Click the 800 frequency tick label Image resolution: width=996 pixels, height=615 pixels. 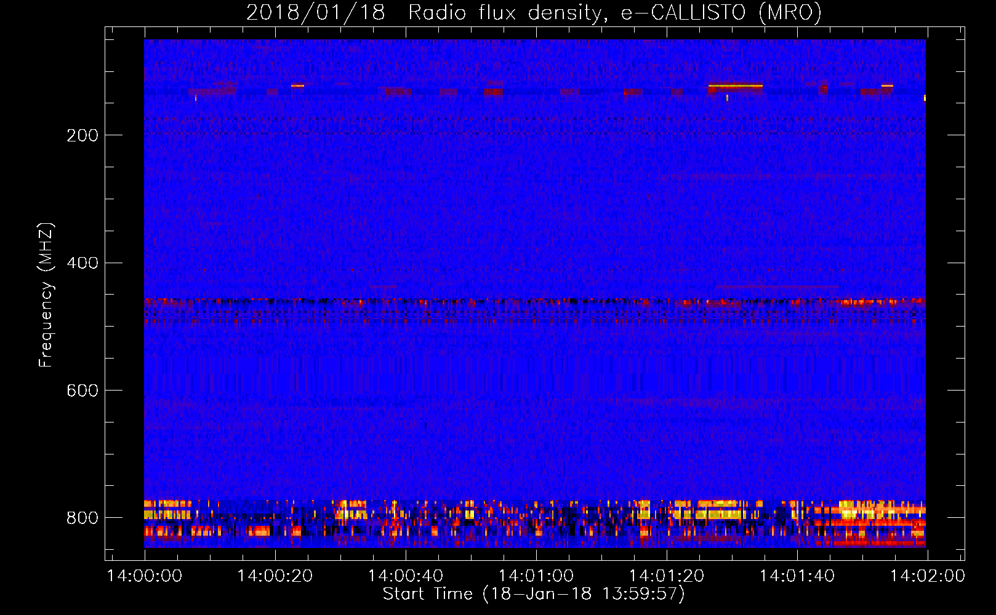pos(82,518)
